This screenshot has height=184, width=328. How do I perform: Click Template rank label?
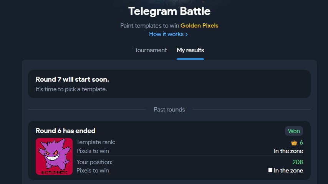pos(96,142)
